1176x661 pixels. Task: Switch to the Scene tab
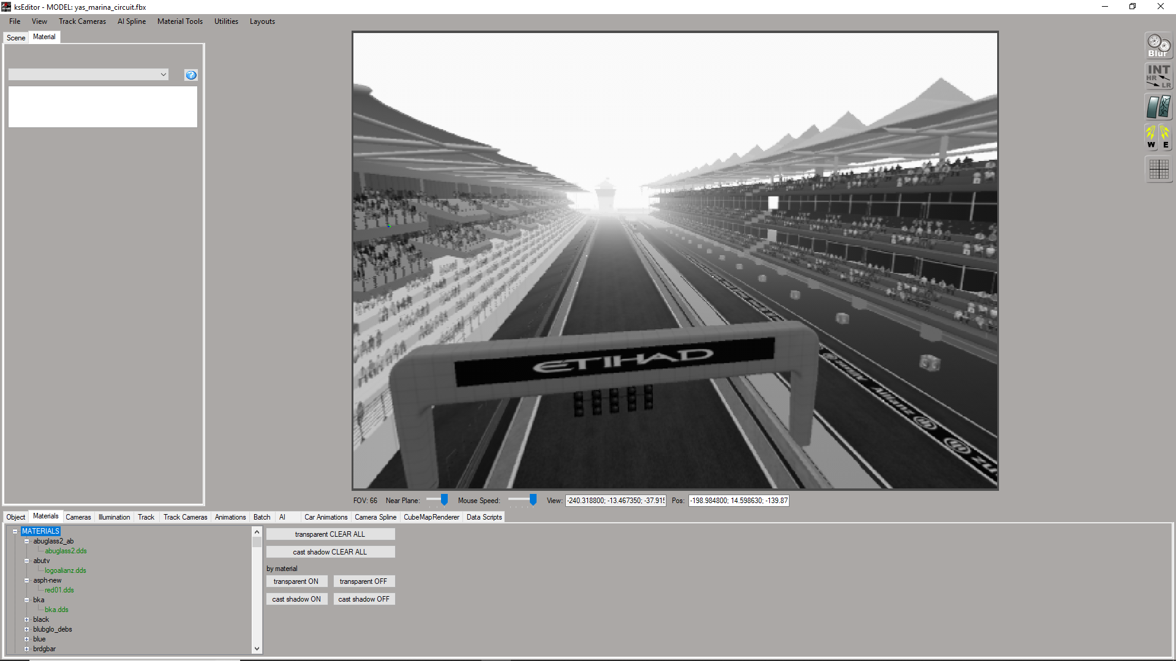[x=16, y=38]
